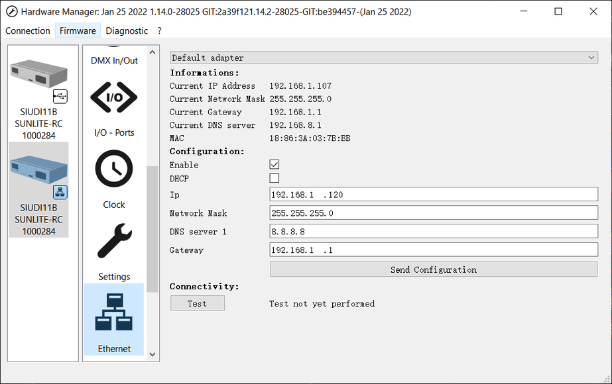
Task: Click the Hardware Manager wrench title icon
Action: coord(11,11)
